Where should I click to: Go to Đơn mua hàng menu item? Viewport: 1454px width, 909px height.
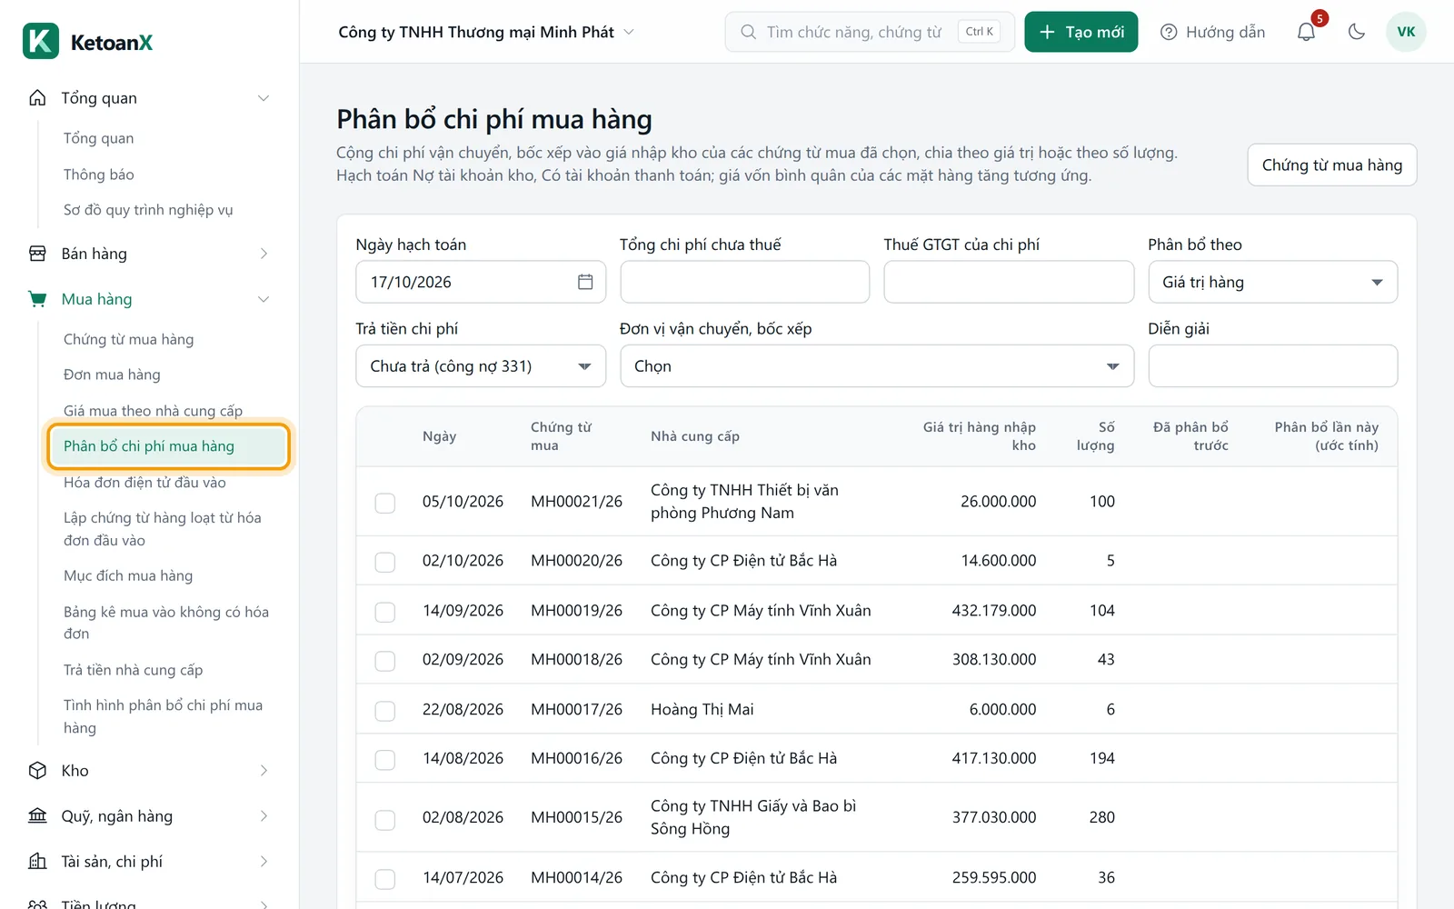(112, 375)
